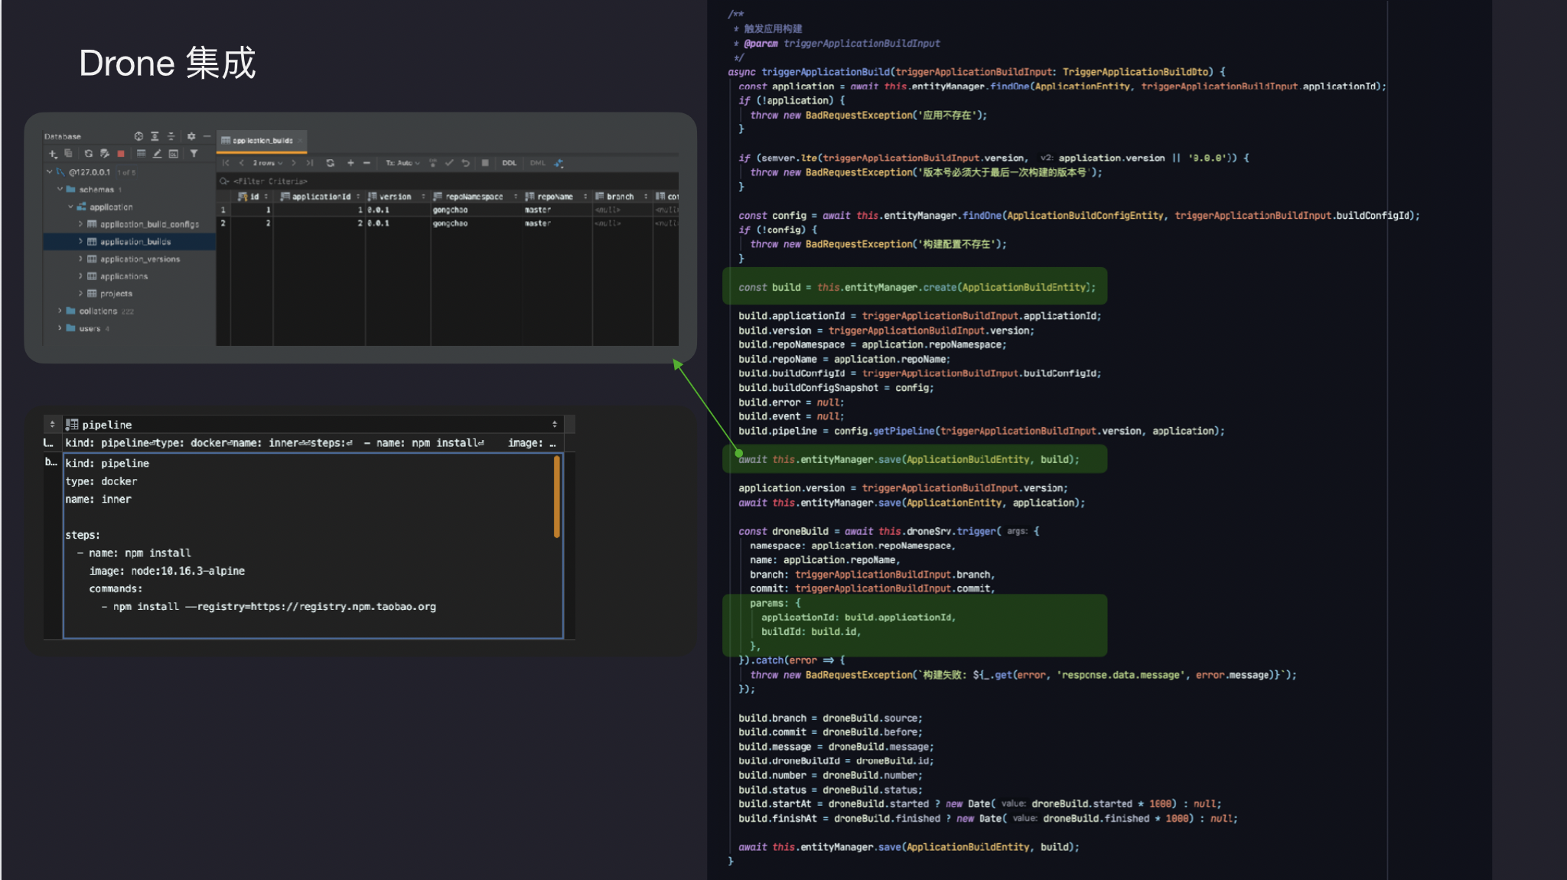This screenshot has height=880, width=1567.
Task: Open the 'Tx: Auto' transaction mode dropdown
Action: [402, 163]
